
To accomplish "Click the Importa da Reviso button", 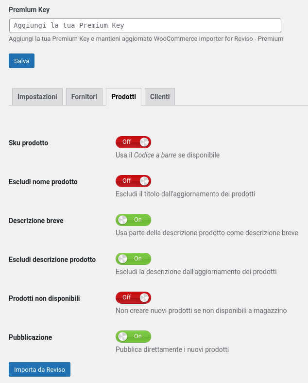I will tap(39, 369).
